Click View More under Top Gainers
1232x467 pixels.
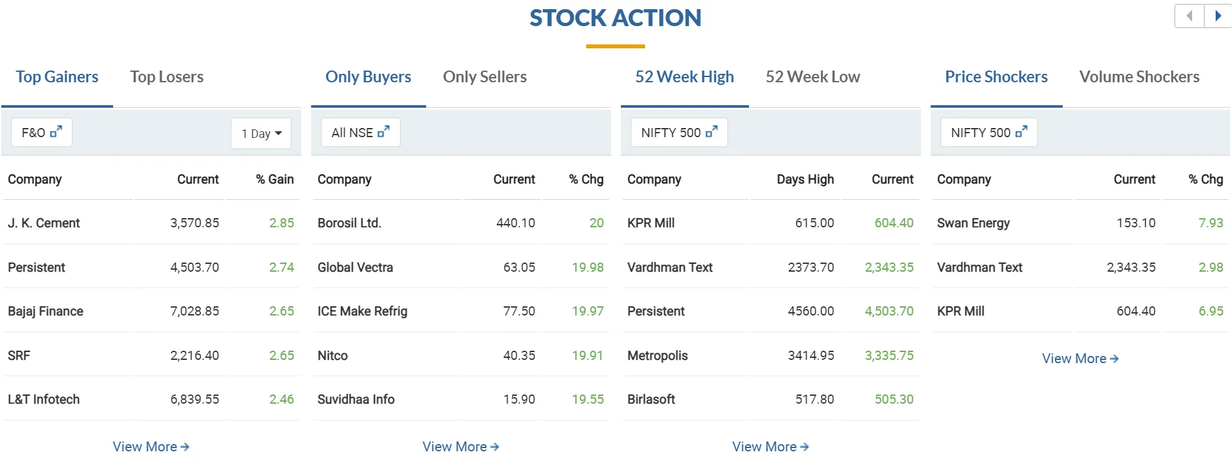(x=150, y=447)
